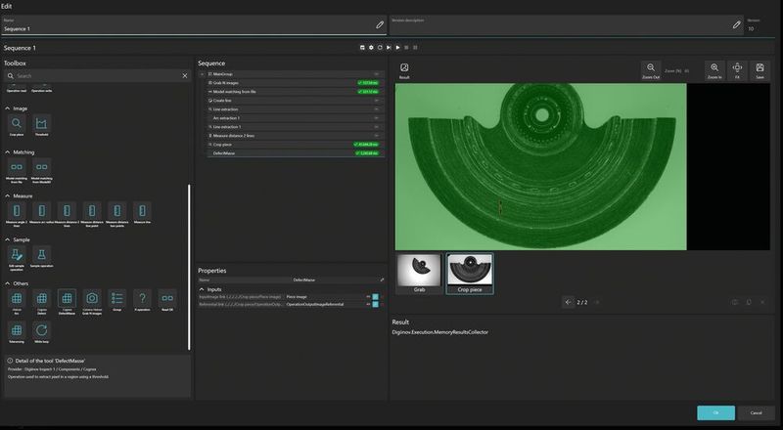This screenshot has height=430, width=783.
Task: Toggle InputImage link cyan box
Action: point(376,297)
